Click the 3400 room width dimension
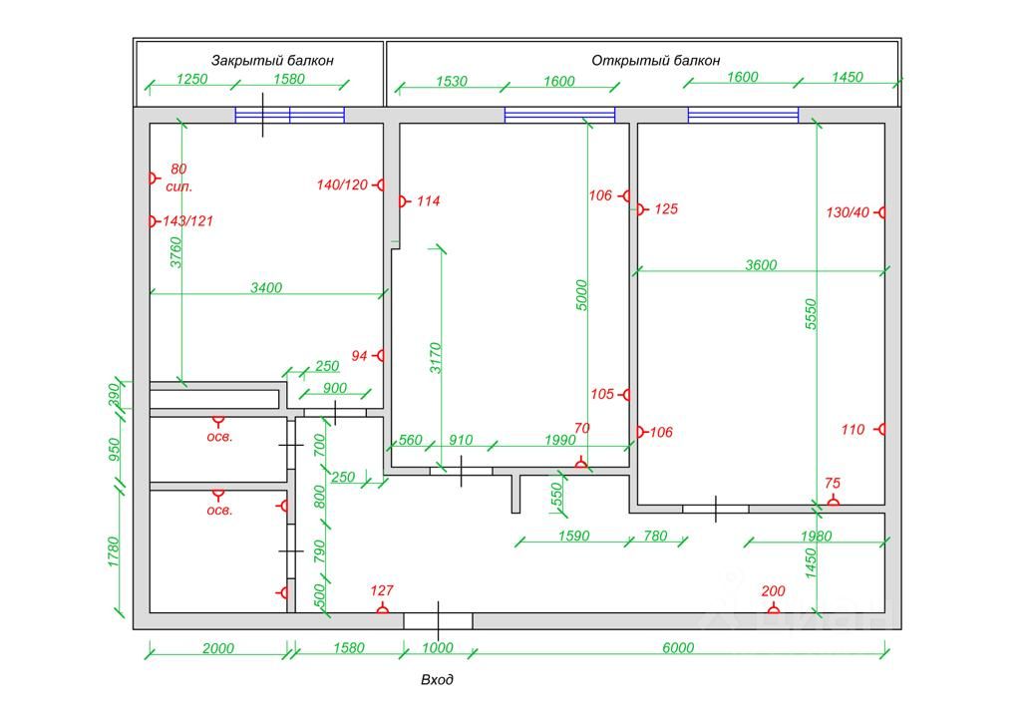Screen dimensions: 1021x722 pos(266,288)
